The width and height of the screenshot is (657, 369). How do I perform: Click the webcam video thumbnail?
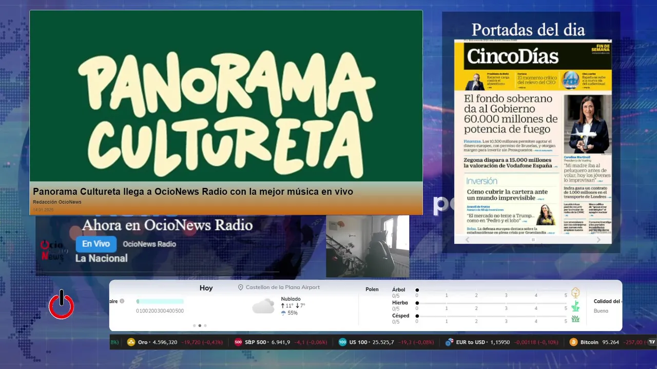click(368, 247)
